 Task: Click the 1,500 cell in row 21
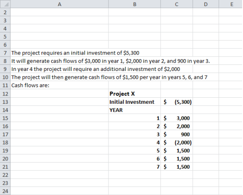point(177,167)
